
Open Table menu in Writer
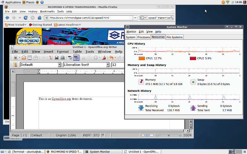(77, 51)
